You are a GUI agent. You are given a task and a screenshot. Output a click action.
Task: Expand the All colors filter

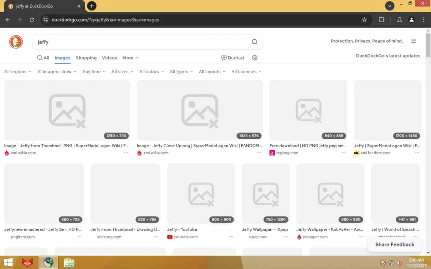tap(152, 72)
